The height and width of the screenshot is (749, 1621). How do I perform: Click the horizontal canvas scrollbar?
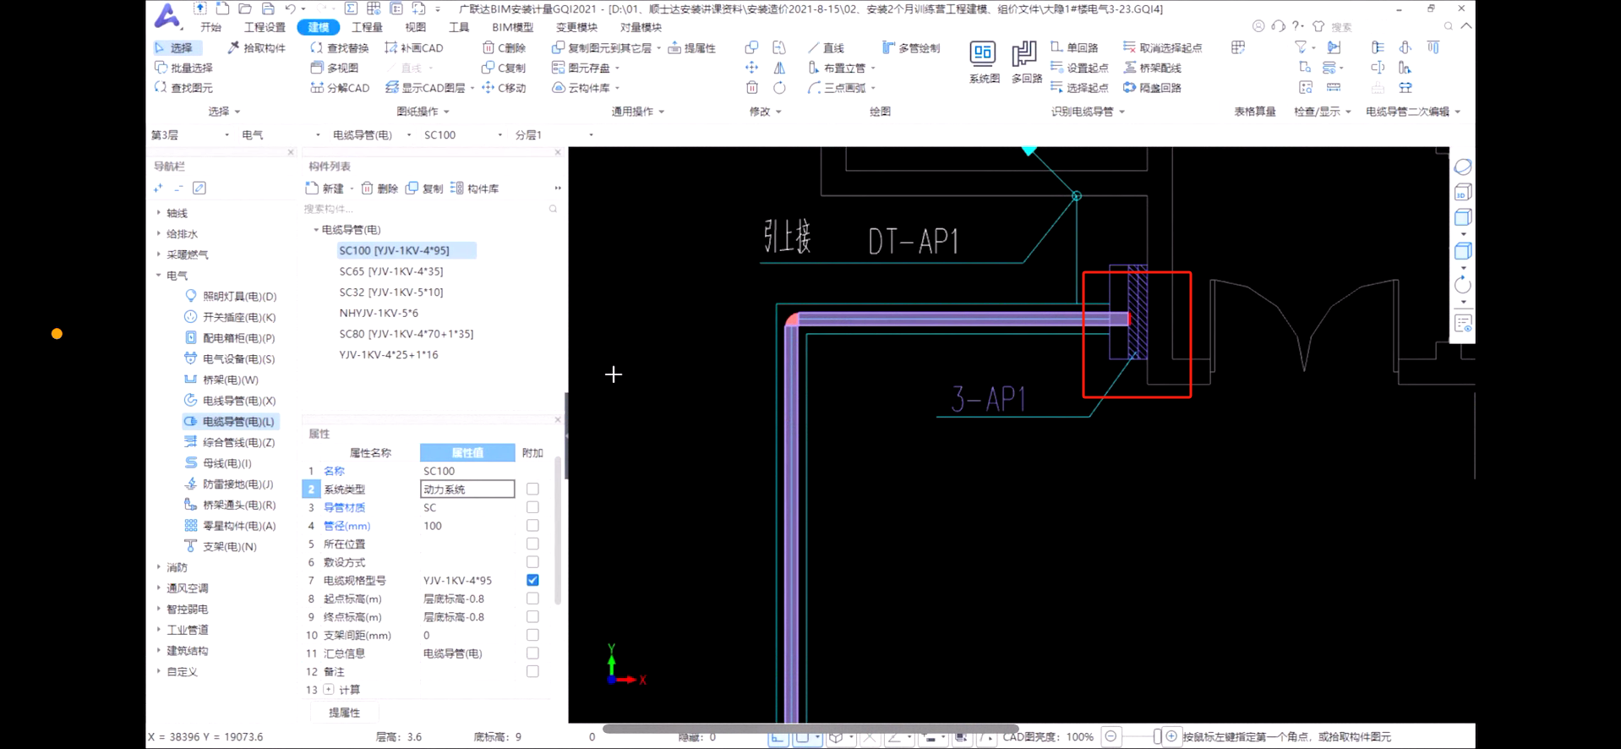pos(811,728)
